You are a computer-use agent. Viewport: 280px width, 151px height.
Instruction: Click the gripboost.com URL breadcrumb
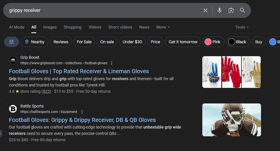(64, 63)
